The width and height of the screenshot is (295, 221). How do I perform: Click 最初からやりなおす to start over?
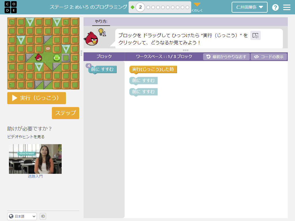[x=226, y=57]
